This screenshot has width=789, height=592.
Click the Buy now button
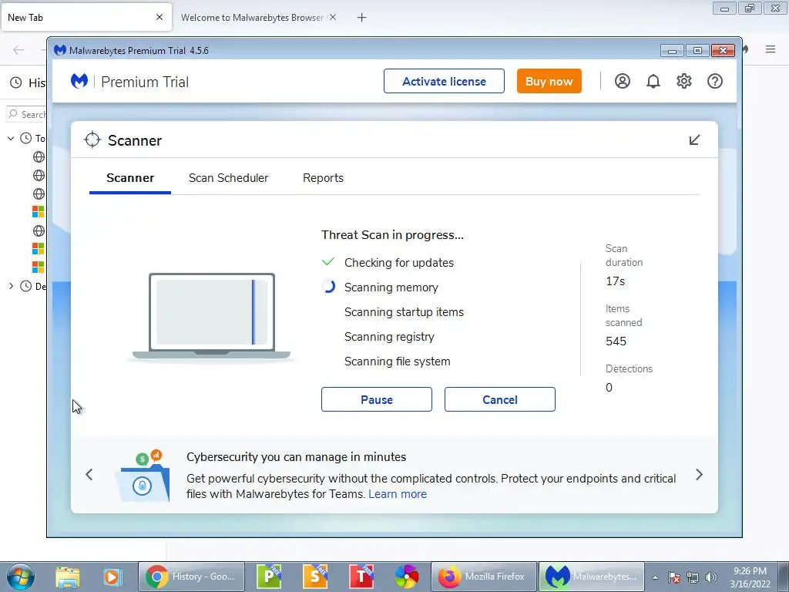tap(549, 81)
